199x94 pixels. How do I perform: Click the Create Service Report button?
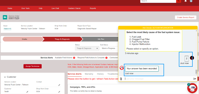tap(186, 17)
